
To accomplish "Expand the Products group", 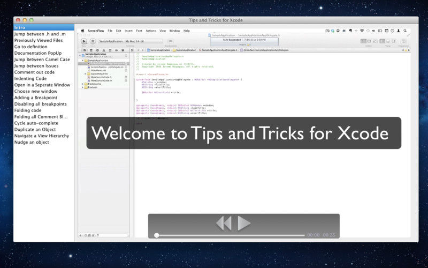I will pos(82,87).
